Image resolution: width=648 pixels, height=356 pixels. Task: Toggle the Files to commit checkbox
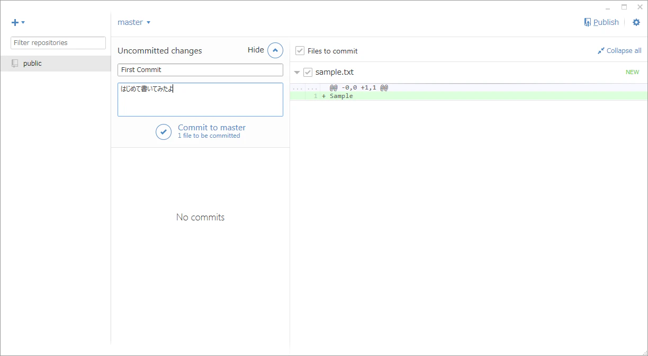[x=300, y=51]
